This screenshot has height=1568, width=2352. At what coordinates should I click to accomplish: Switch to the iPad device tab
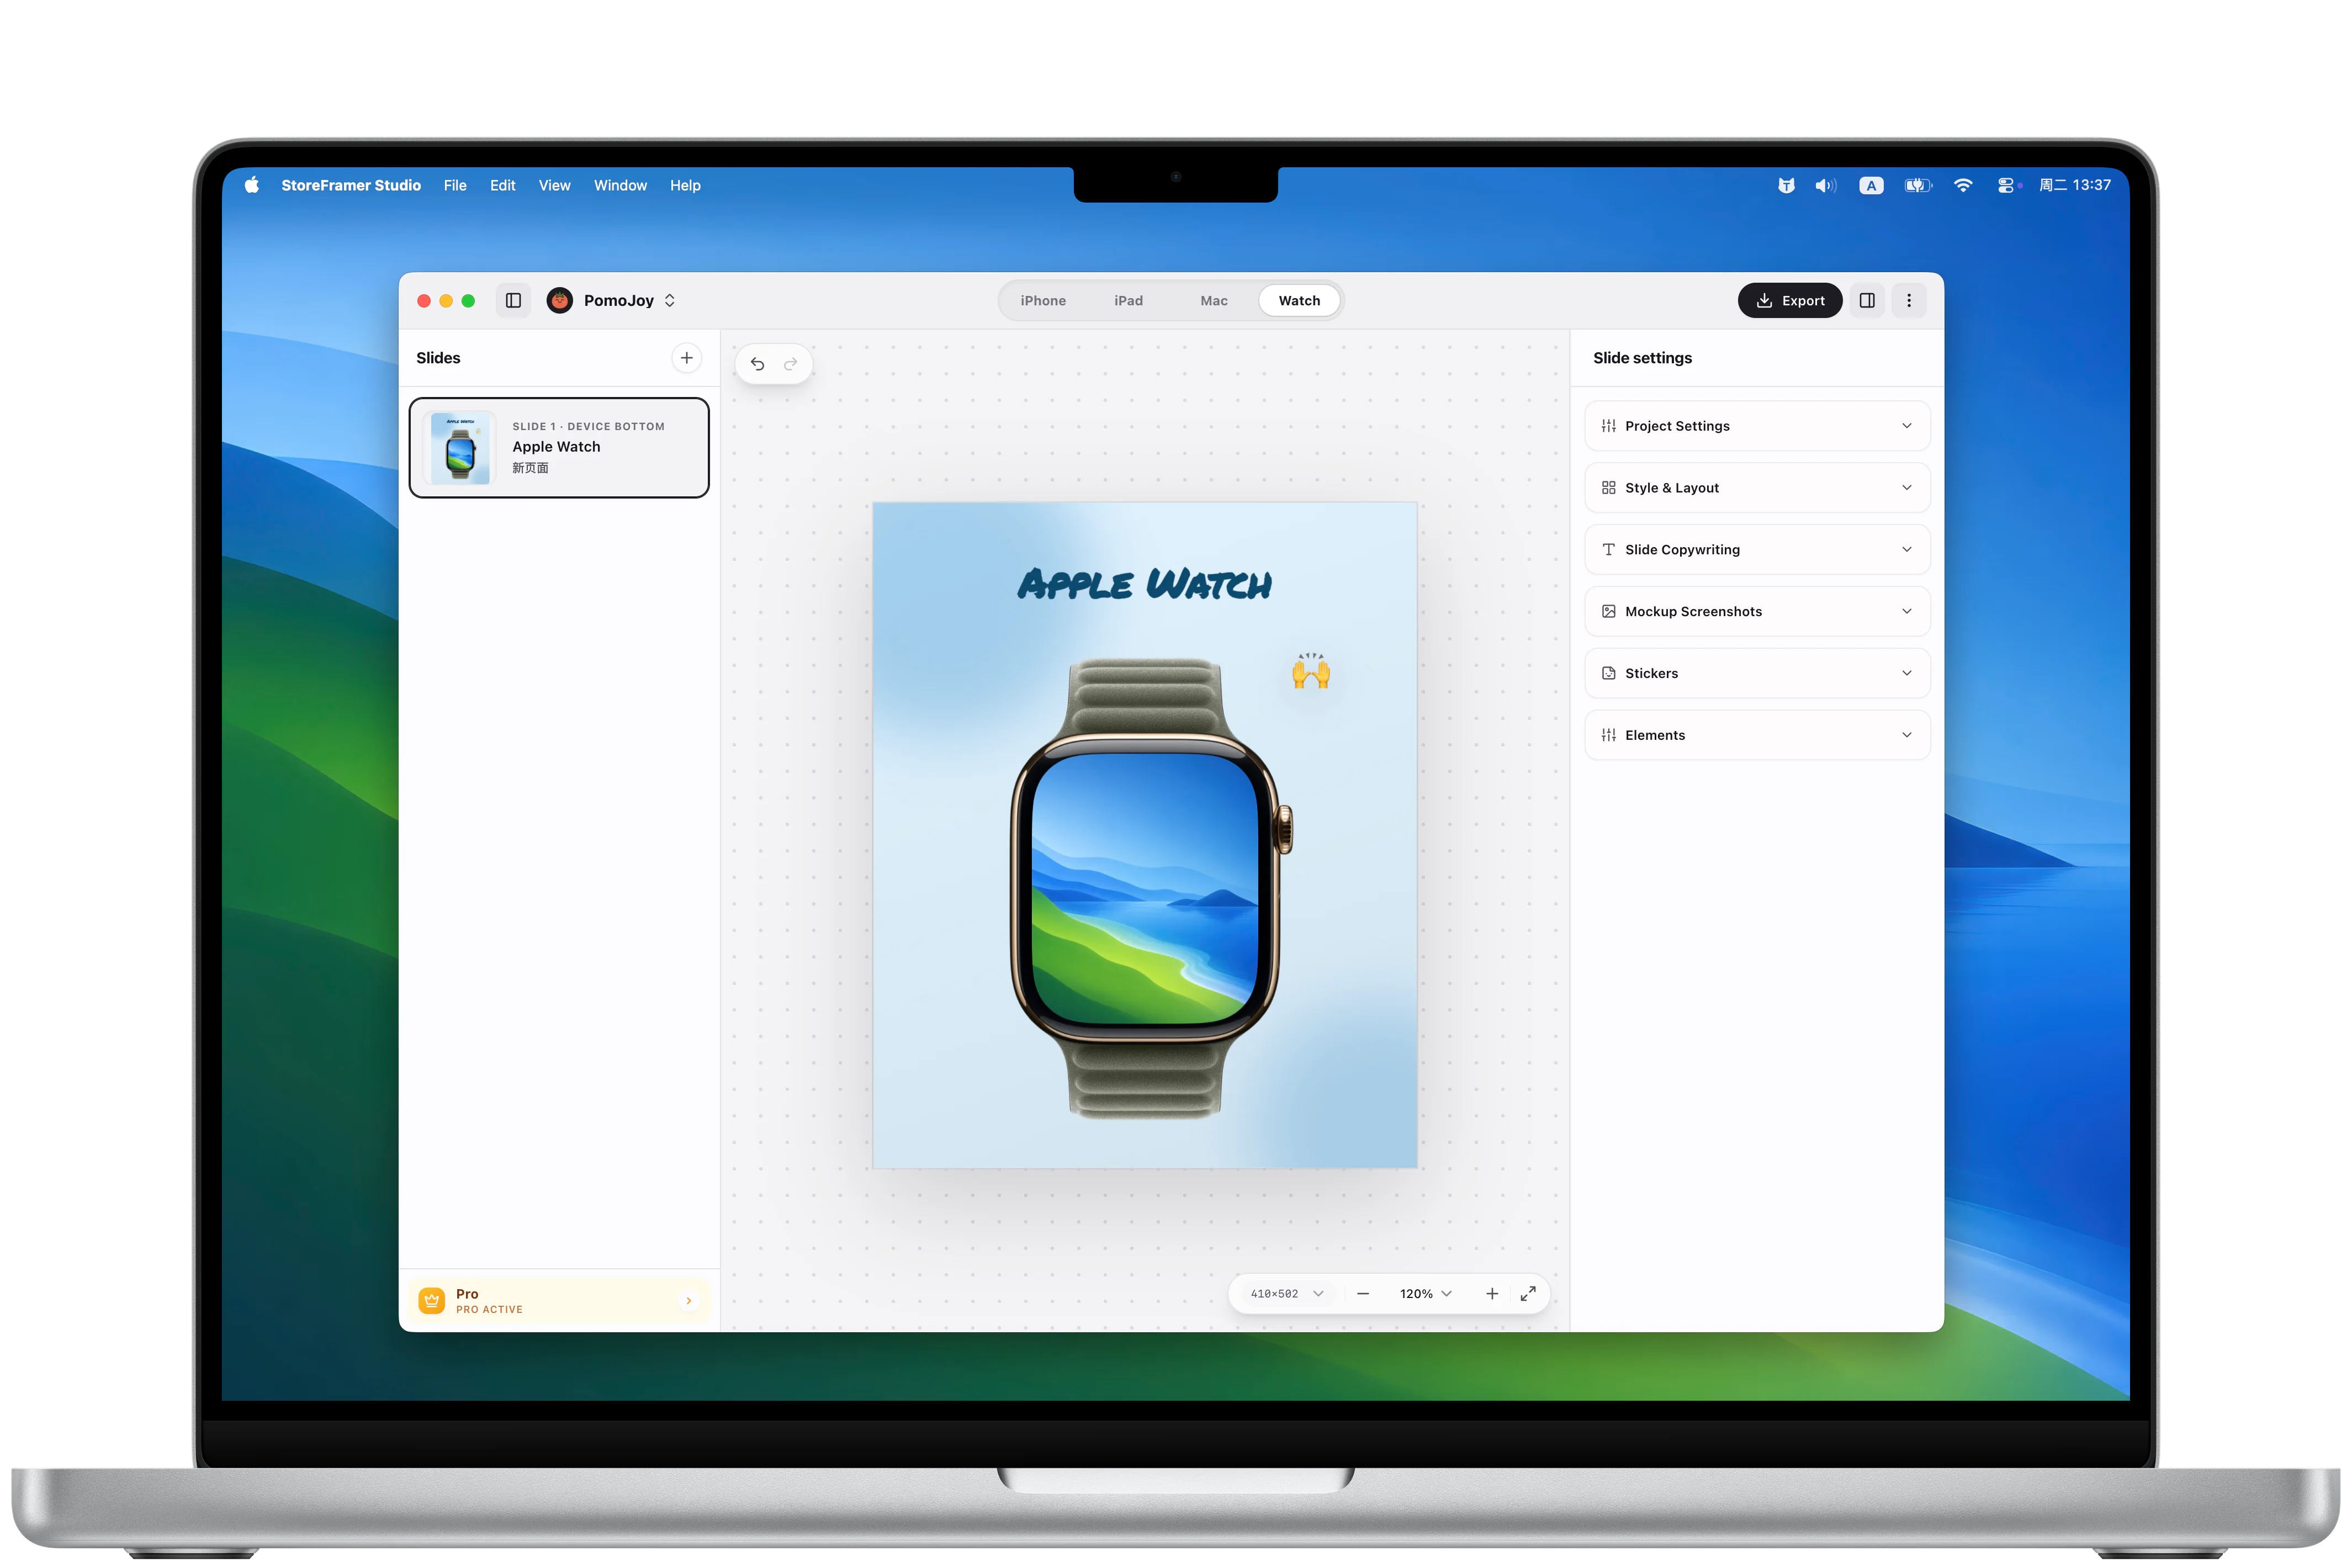1128,300
